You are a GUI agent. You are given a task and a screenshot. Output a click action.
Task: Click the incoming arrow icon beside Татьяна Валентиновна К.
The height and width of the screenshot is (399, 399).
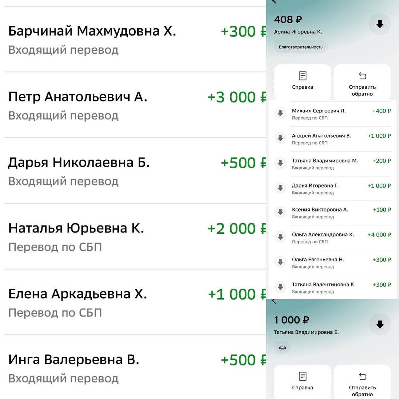280,287
